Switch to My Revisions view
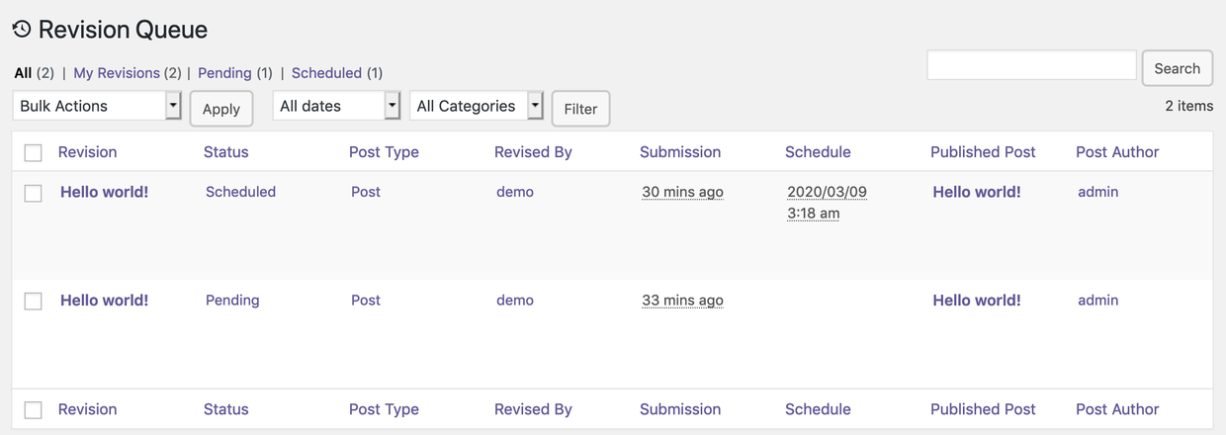 pyautogui.click(x=117, y=73)
